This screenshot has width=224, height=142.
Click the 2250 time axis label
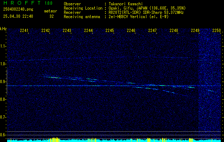[217, 31]
